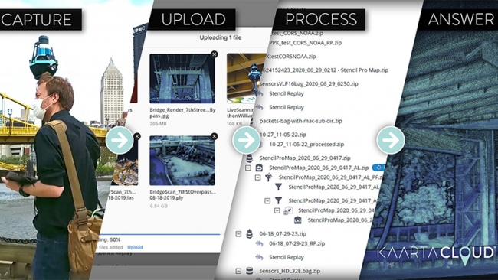Collapse the StencilProMap_2020_06_29_0417_AL_PF node
This screenshot has height=280, width=498.
pos(258,177)
